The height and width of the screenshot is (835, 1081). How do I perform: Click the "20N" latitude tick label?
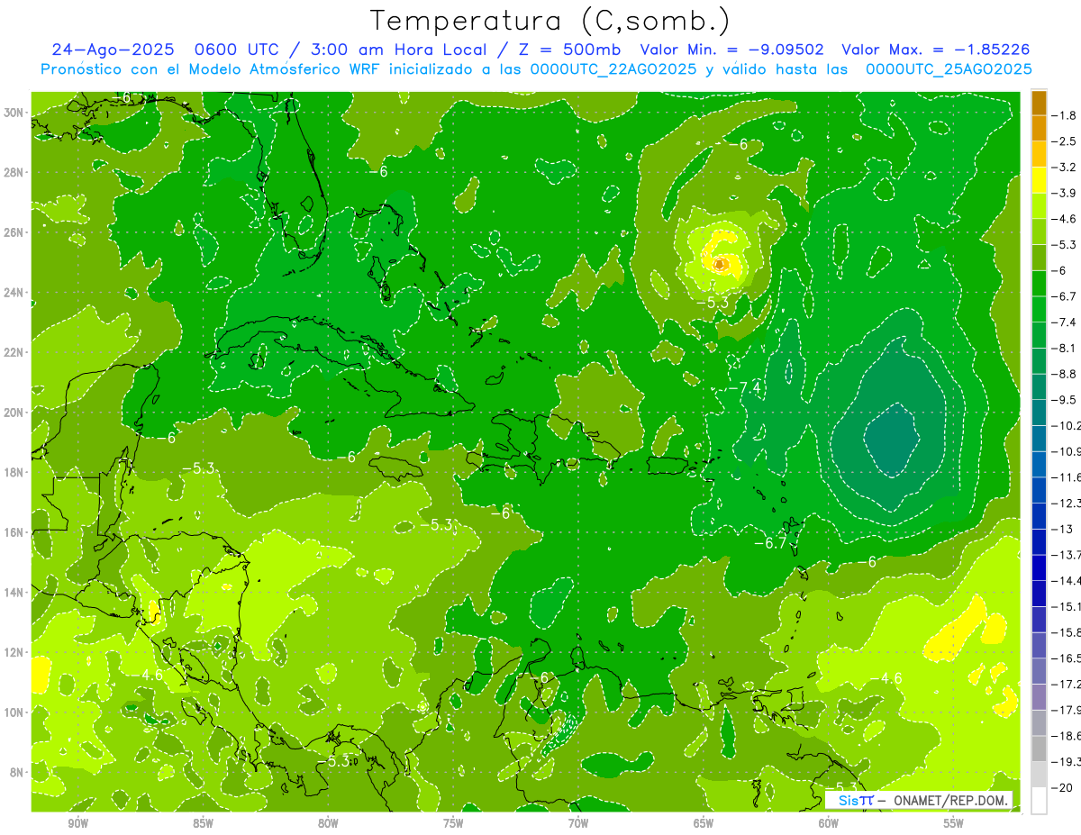tap(15, 413)
